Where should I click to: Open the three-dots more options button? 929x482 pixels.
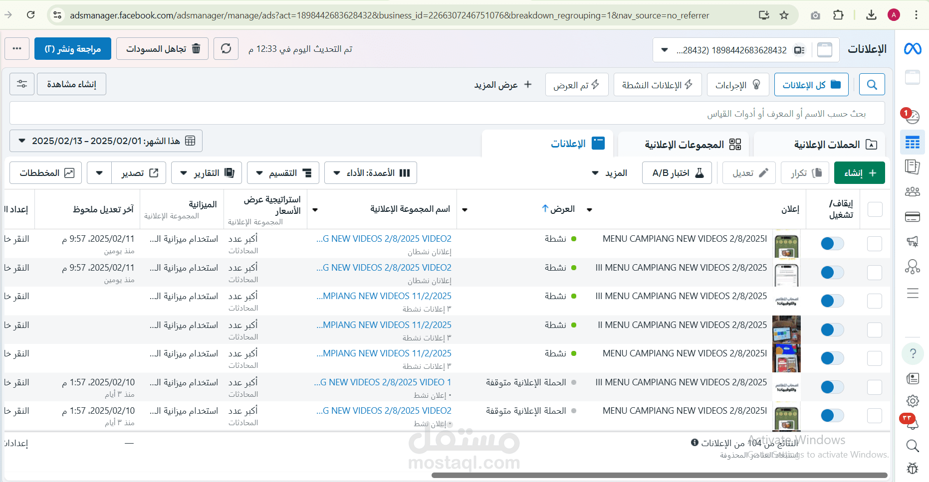17,48
